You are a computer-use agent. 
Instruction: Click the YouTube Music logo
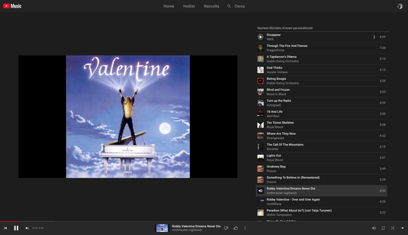click(12, 6)
